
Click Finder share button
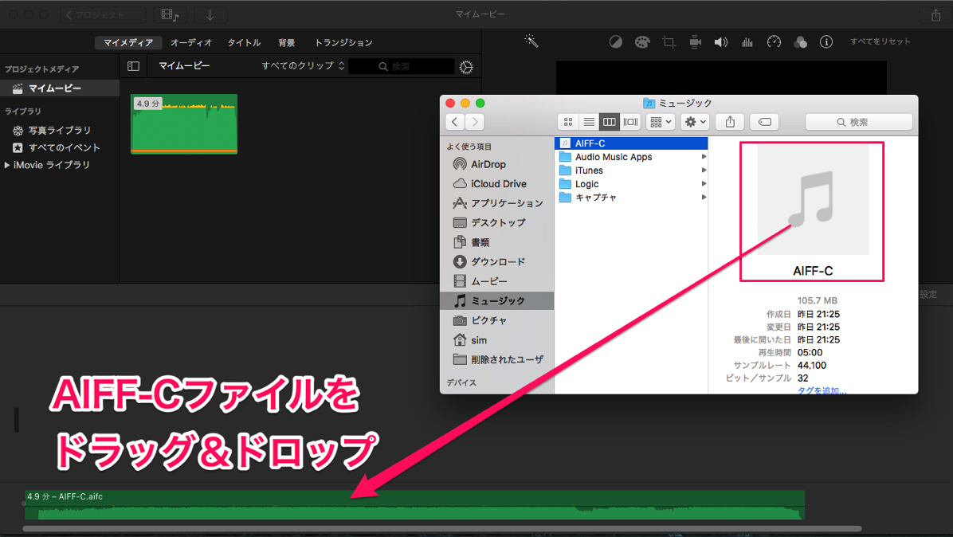[x=730, y=122]
